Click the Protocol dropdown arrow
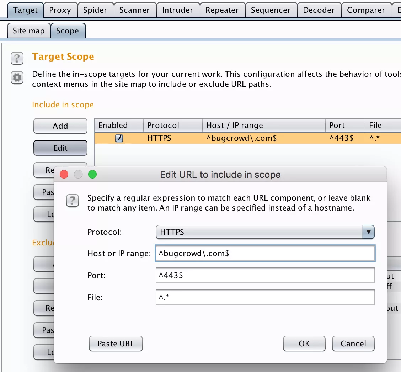This screenshot has width=401, height=372. tap(368, 232)
